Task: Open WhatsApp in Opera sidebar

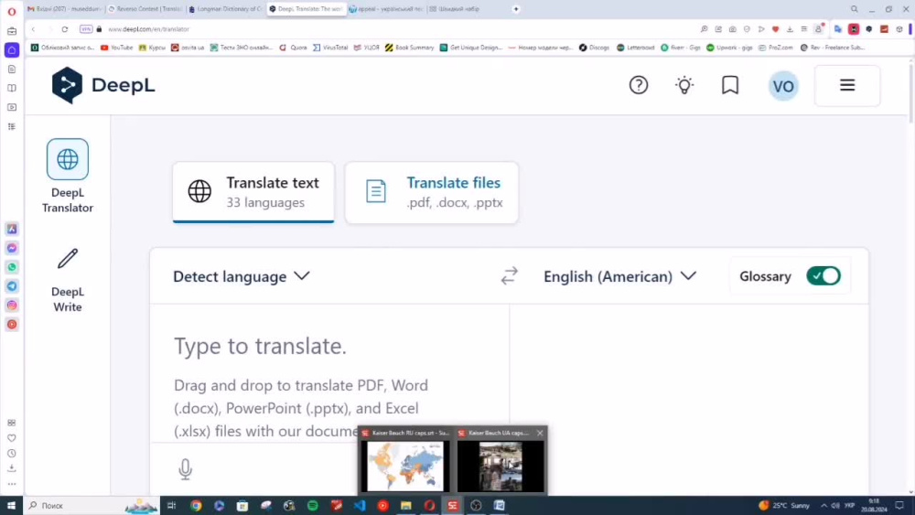Action: click(12, 267)
